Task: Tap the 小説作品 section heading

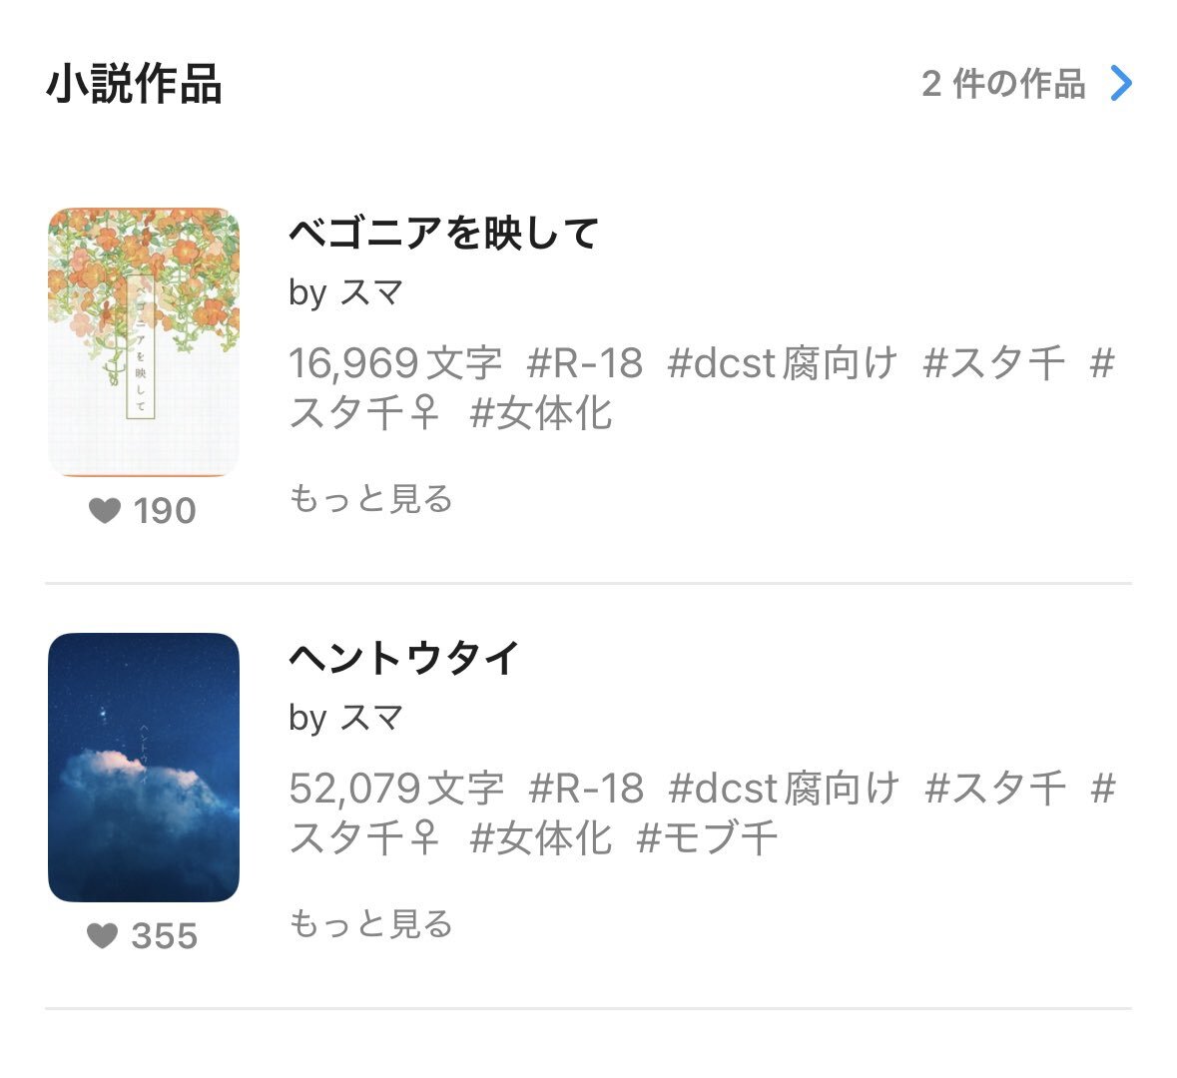Action: (134, 84)
